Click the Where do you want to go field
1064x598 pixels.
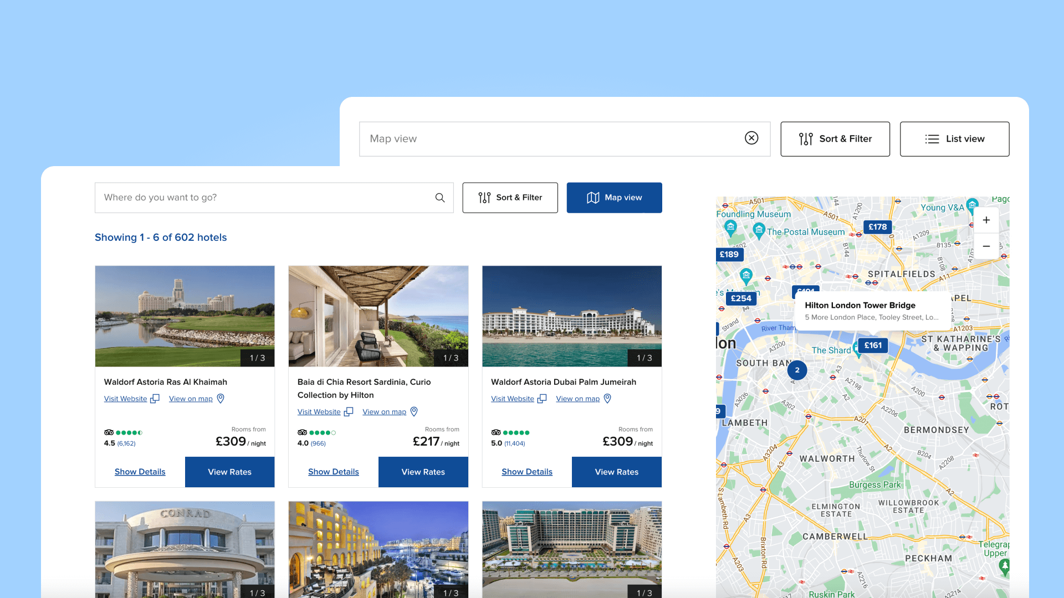click(x=249, y=197)
